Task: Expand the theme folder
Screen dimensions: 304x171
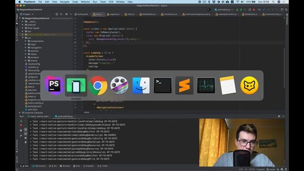Action: (25, 61)
